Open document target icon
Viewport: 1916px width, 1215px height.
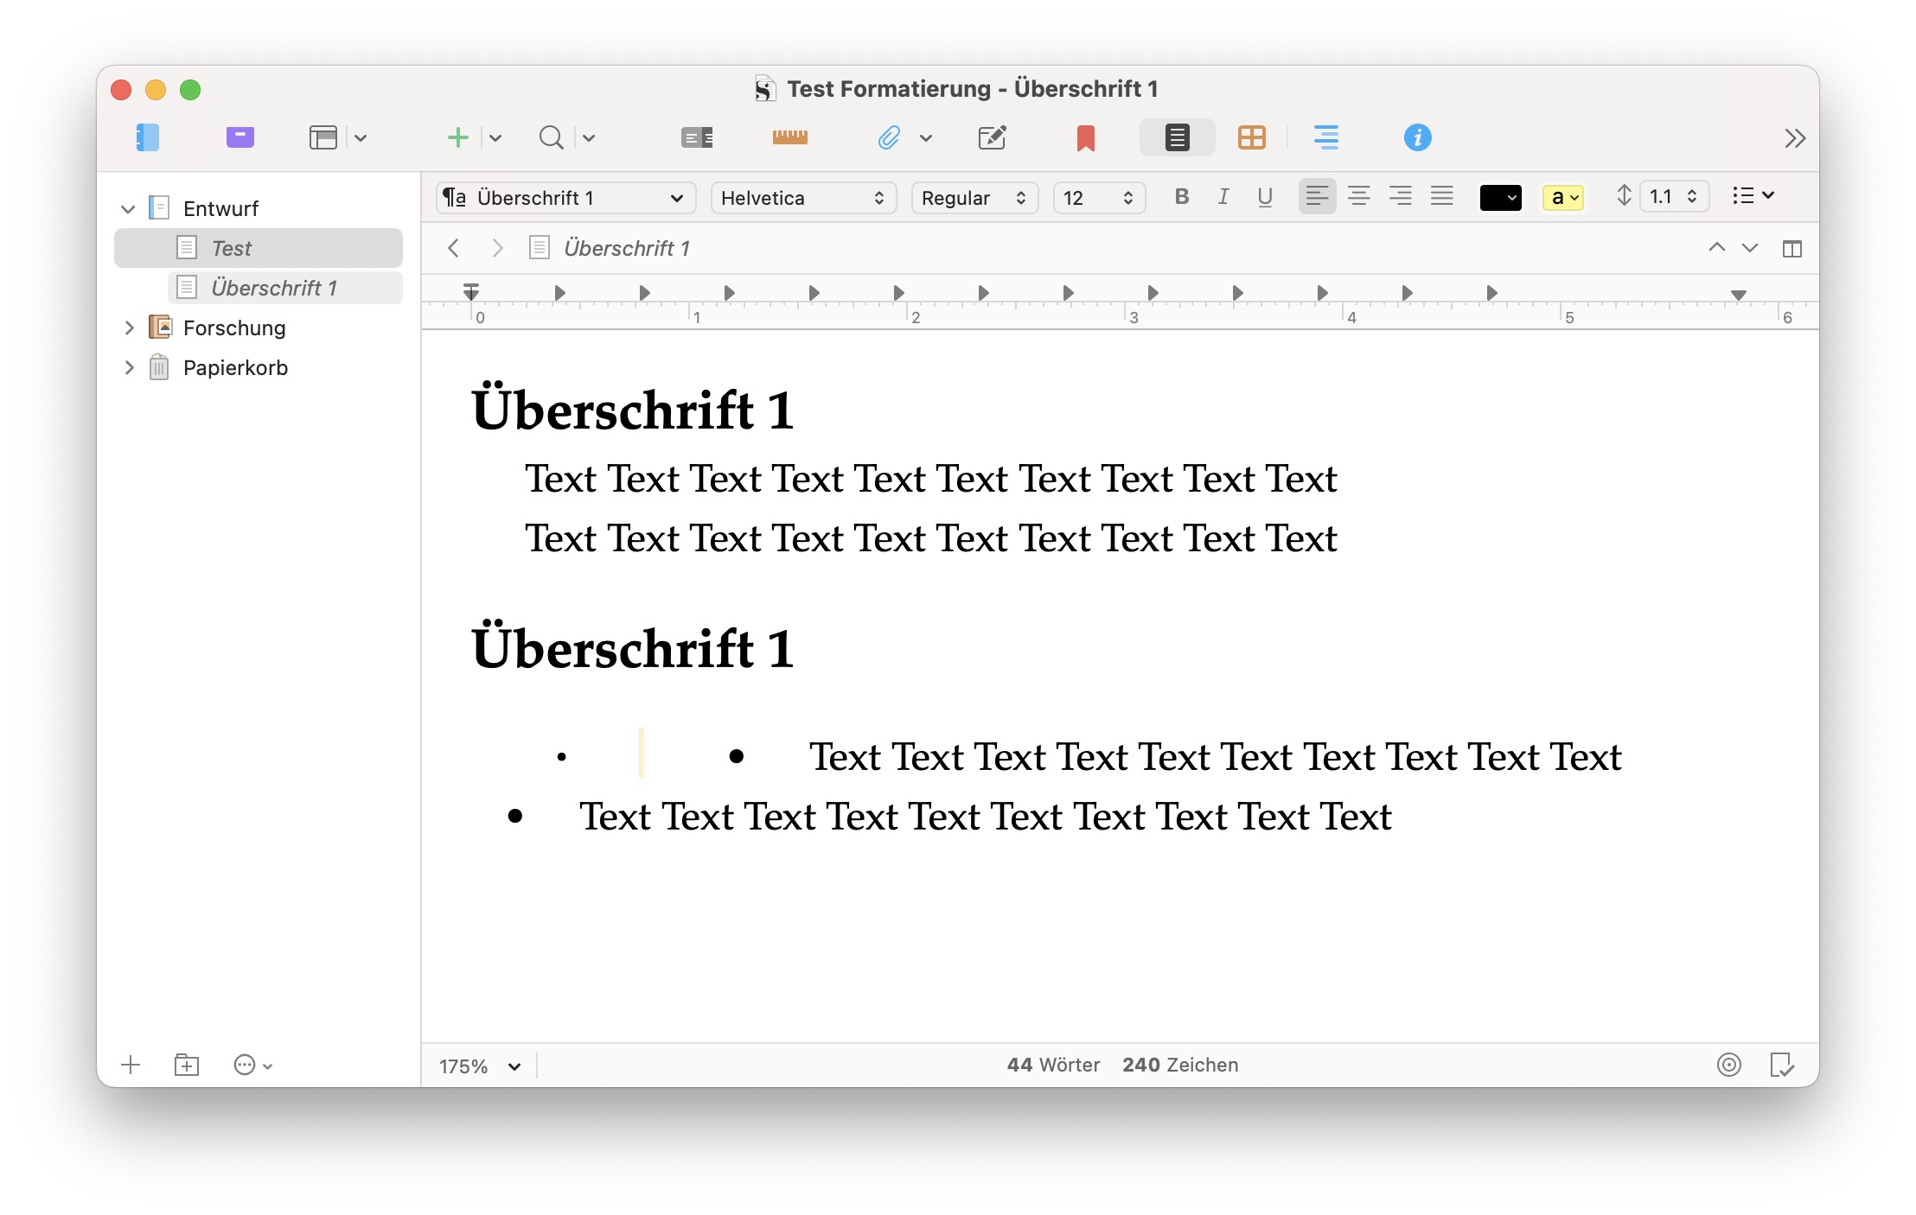[1729, 1065]
